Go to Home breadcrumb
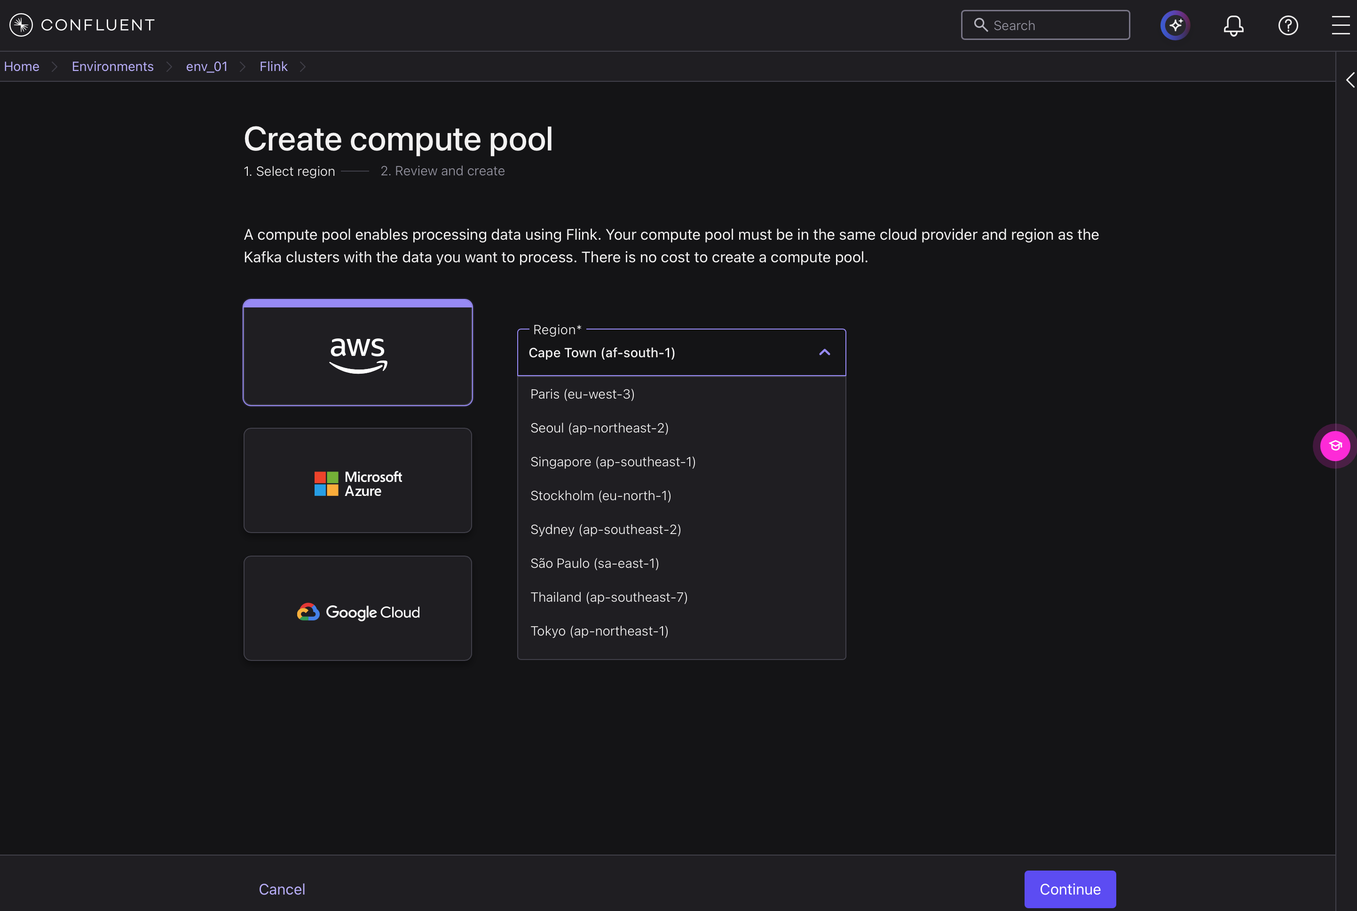 pyautogui.click(x=22, y=66)
